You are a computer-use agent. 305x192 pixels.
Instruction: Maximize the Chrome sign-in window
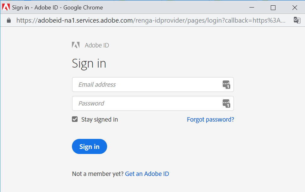click(273, 8)
